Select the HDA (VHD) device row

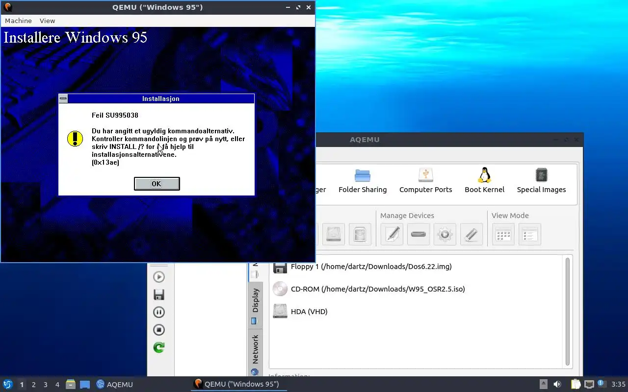[417, 311]
